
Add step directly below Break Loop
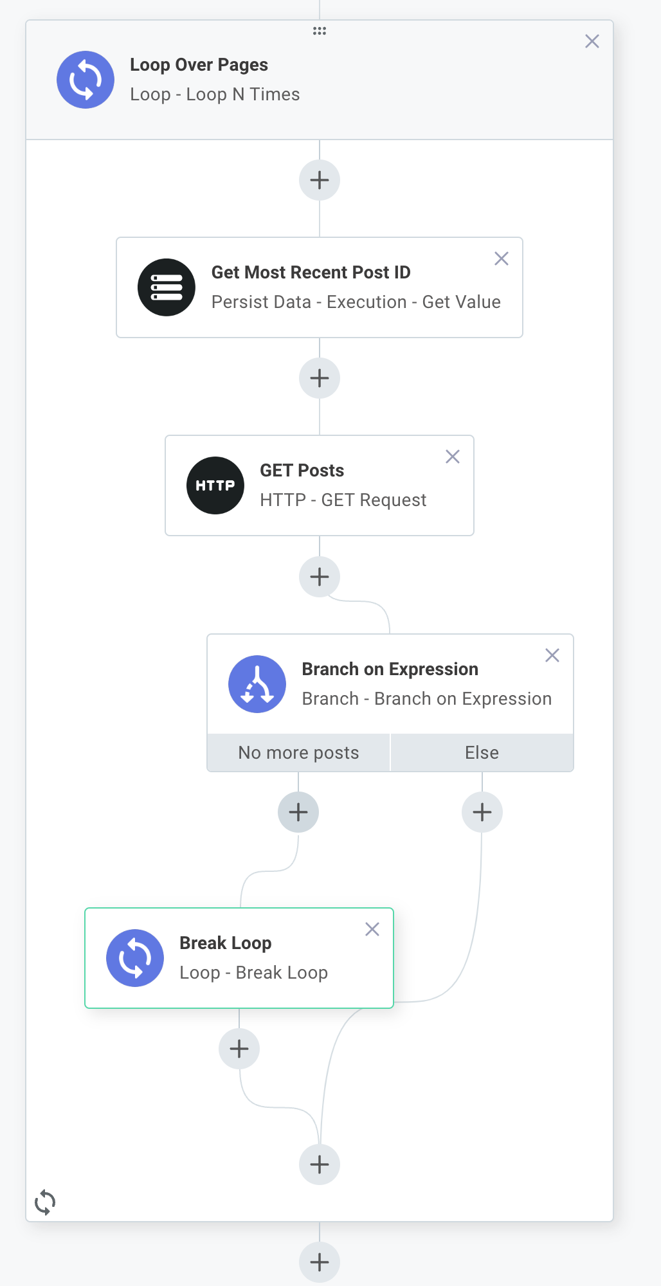tap(239, 1049)
